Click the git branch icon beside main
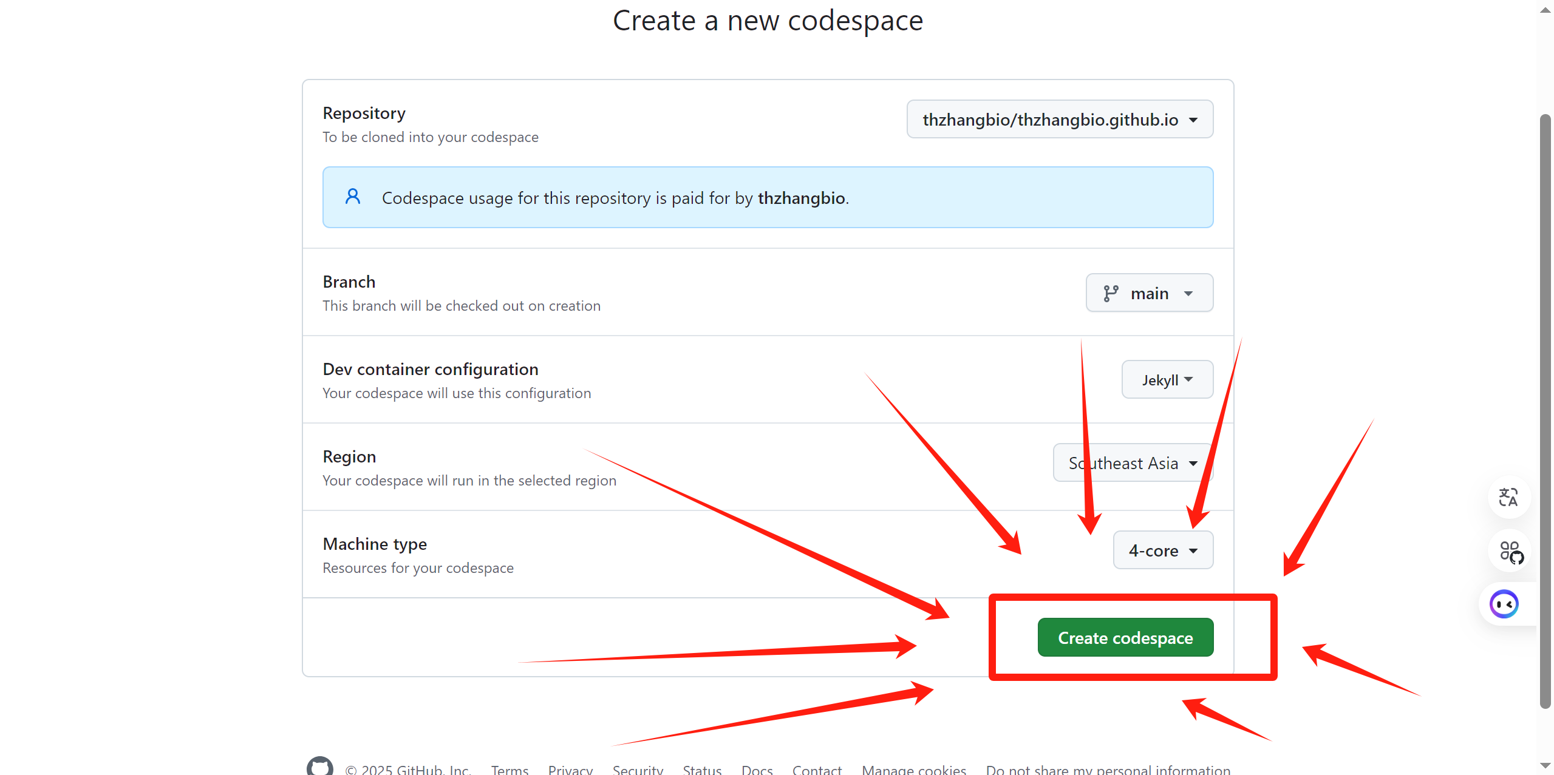This screenshot has height=775, width=1554. [1111, 294]
